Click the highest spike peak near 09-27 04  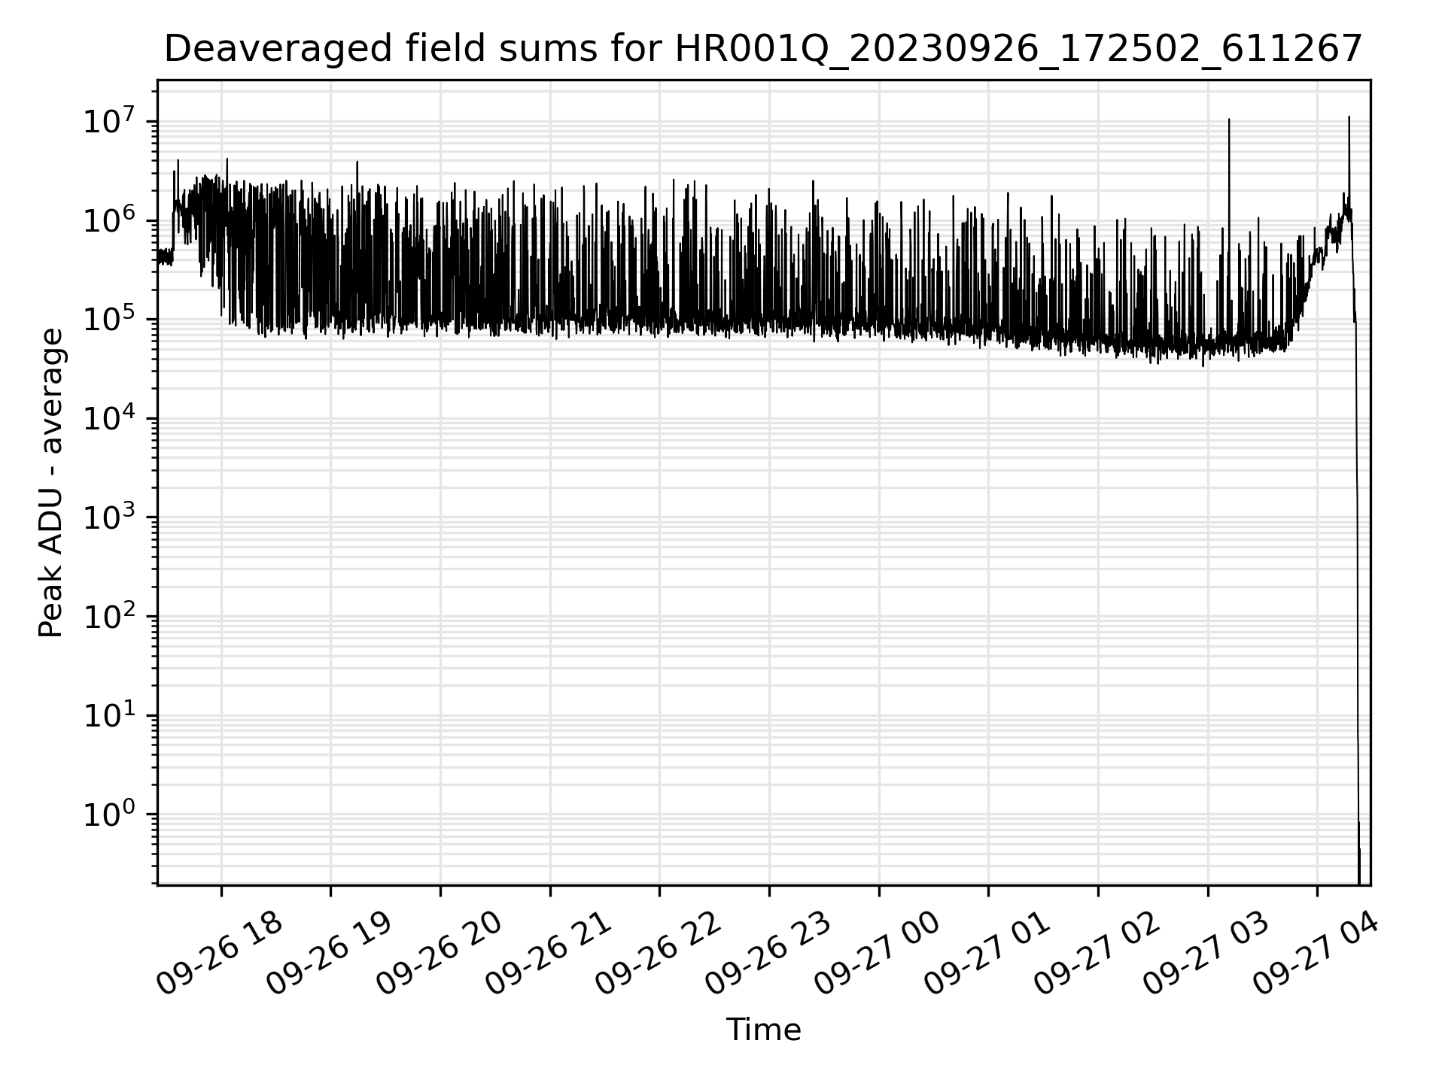click(x=1349, y=117)
